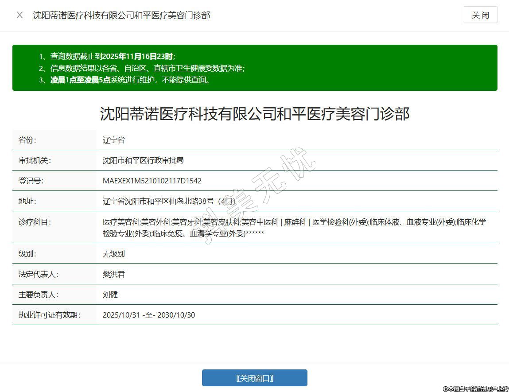The height and width of the screenshot is (392, 509).
Task: Click the 诊疗科目 row label
Action: pos(35,222)
